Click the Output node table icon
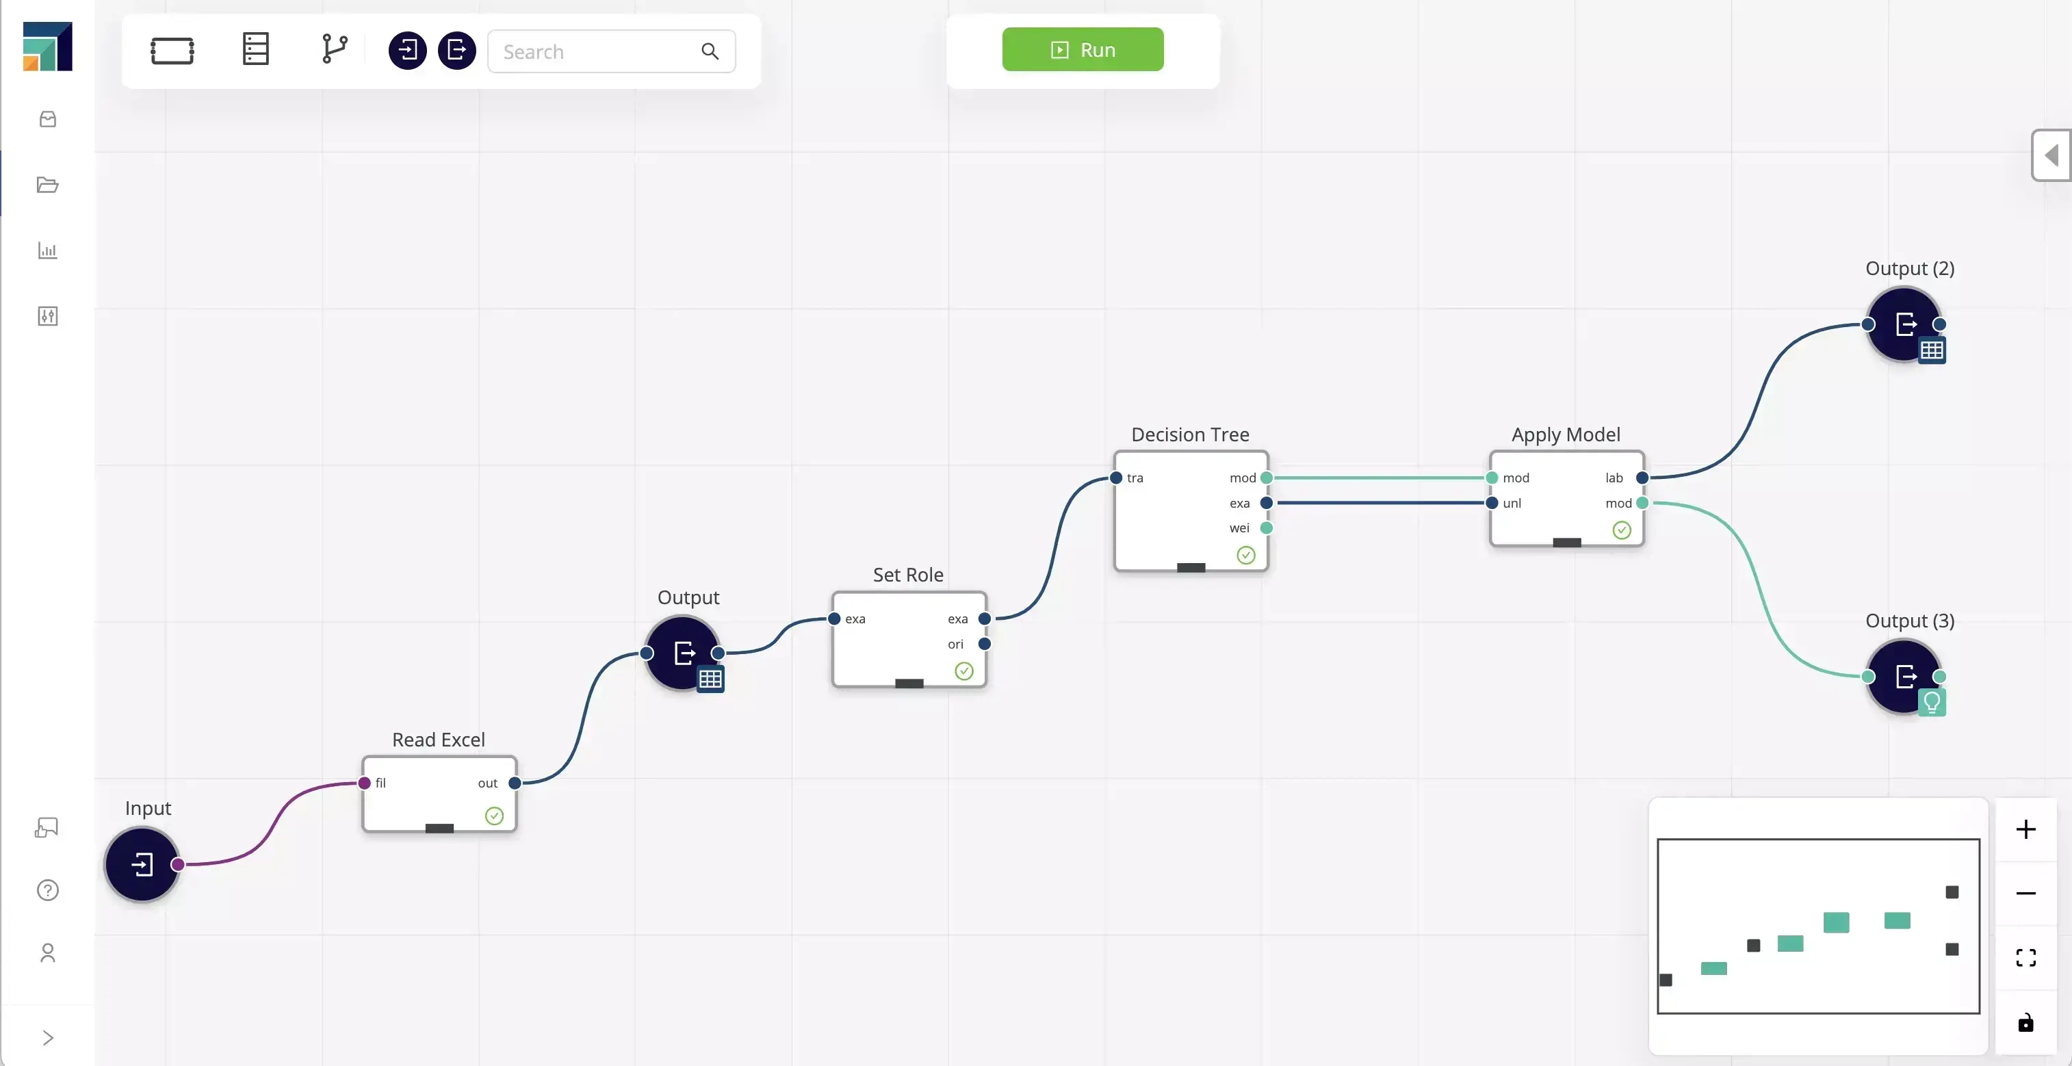The height and width of the screenshot is (1066, 2072). (x=710, y=679)
